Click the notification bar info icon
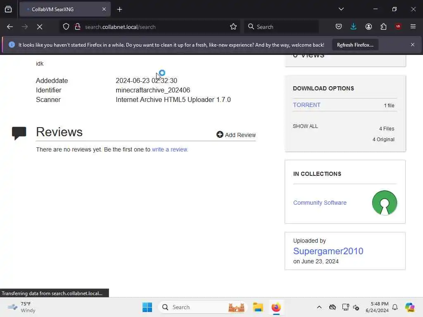The height and width of the screenshot is (317, 423). (12, 45)
